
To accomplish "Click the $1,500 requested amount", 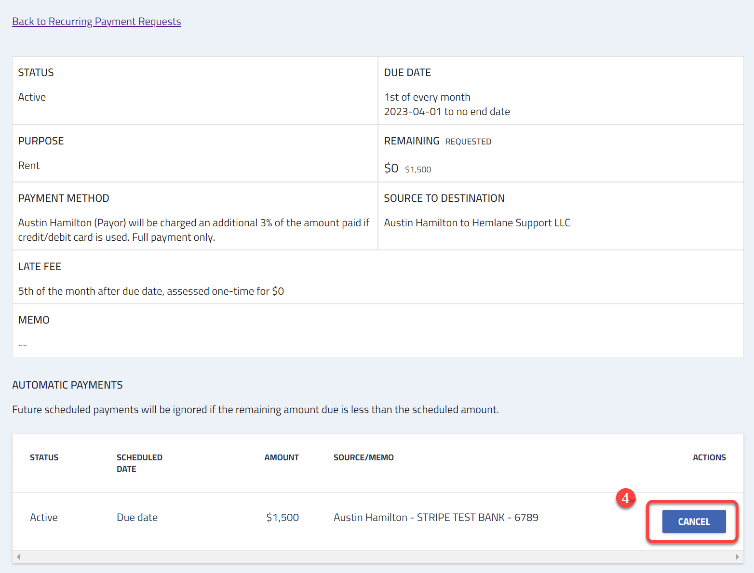I will pos(418,169).
